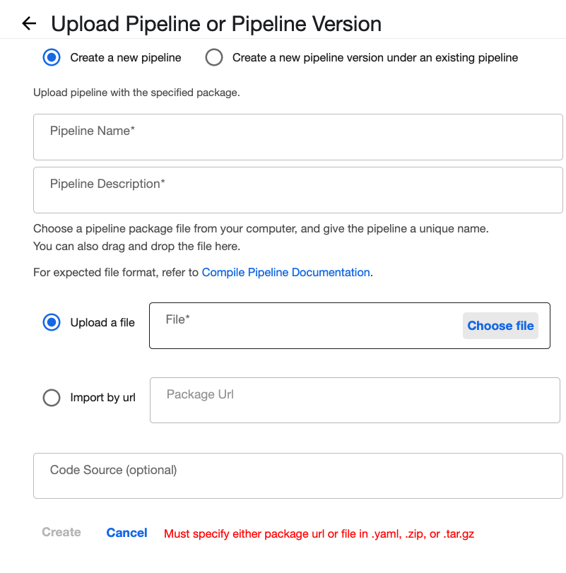Focus the Pipeline Name field
This screenshot has height=573, width=566.
(x=297, y=137)
